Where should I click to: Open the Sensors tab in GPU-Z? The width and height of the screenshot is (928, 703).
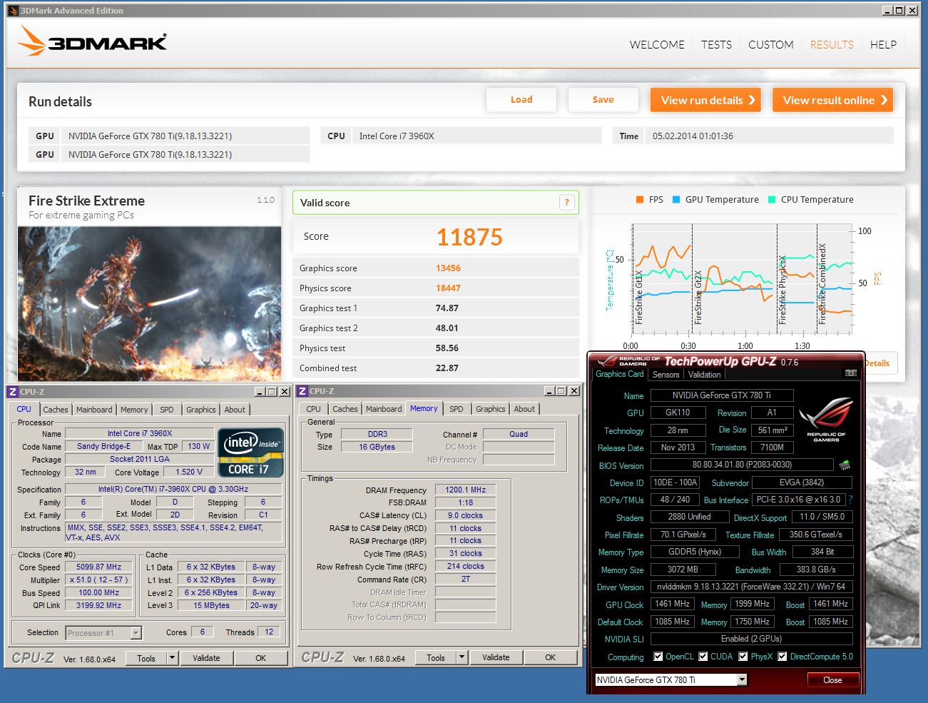point(666,375)
